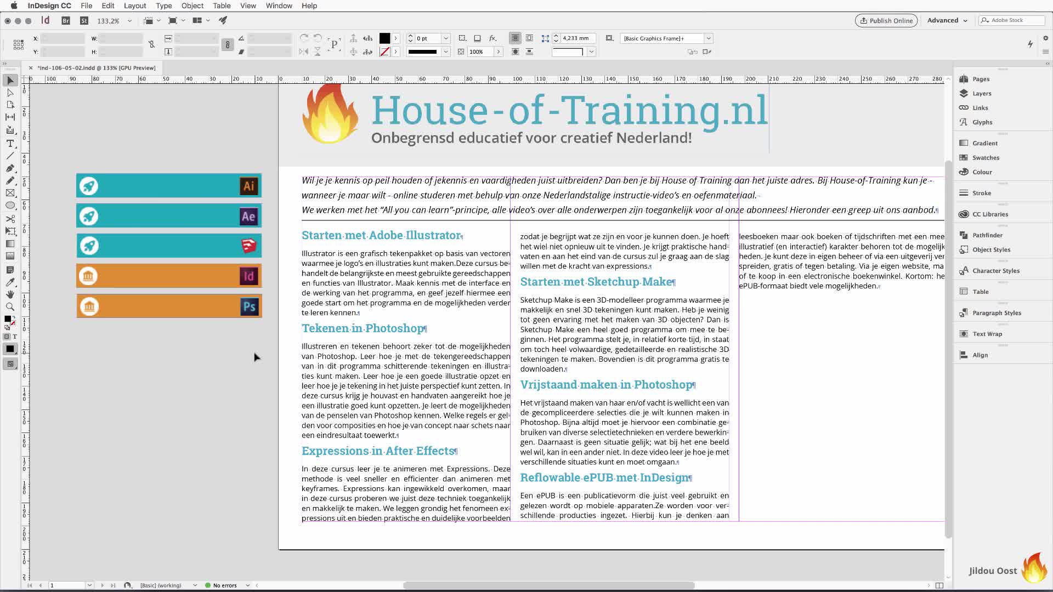Open the stroke weight dropdown (0 pt)
Viewport: 1053px width, 592px height.
[x=445, y=38]
